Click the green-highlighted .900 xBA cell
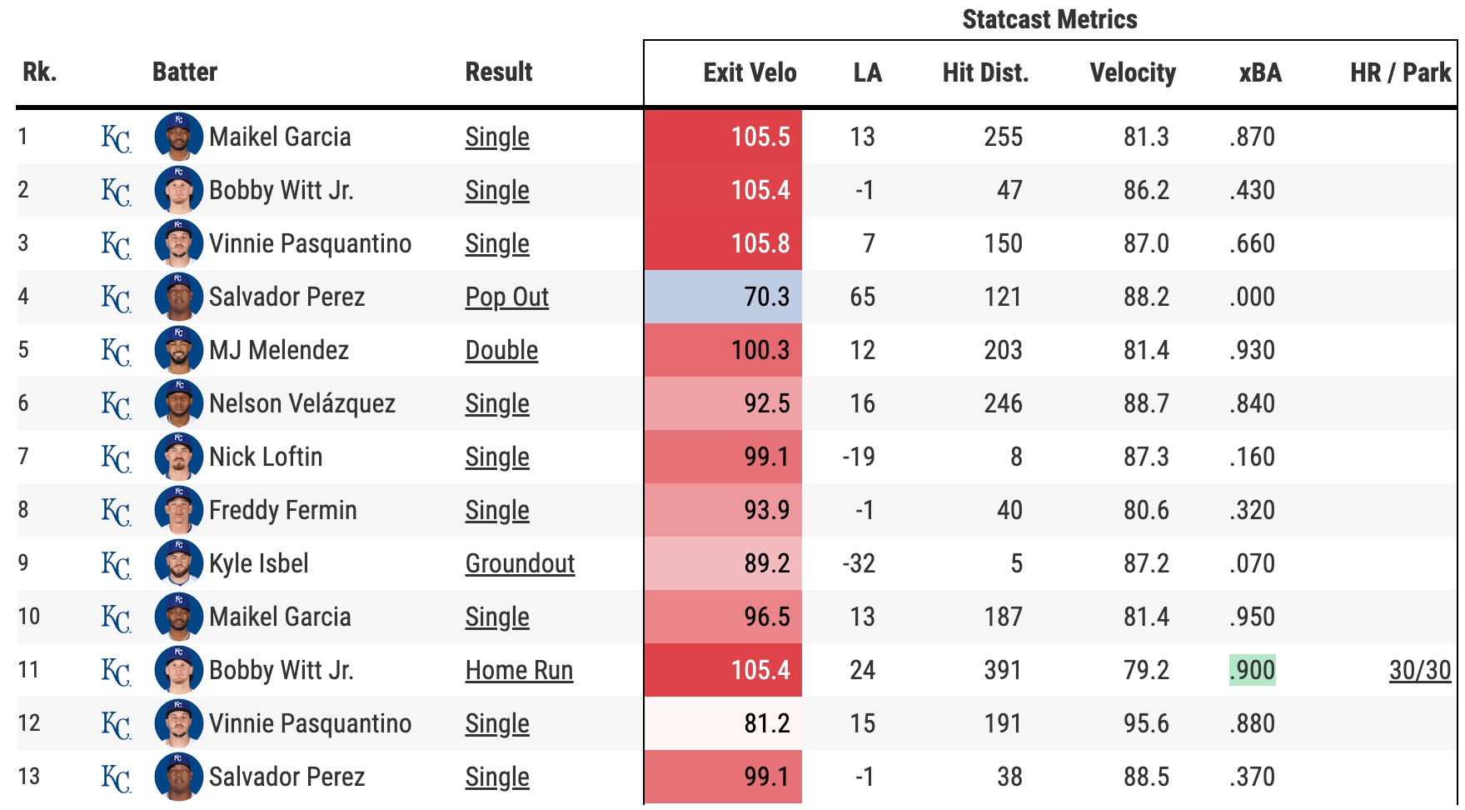 (1252, 670)
